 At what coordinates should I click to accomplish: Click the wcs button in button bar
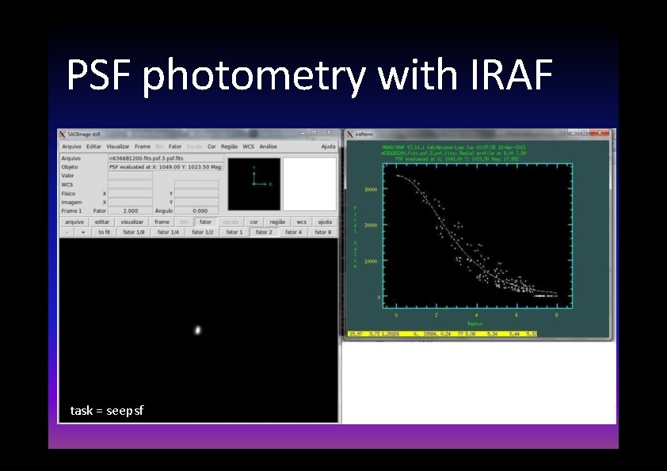(x=302, y=222)
